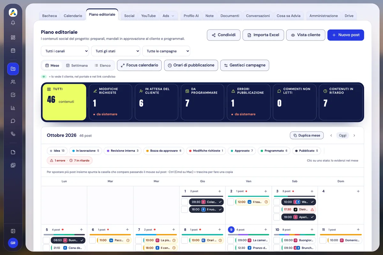The width and height of the screenshot is (383, 255).
Task: Open the calendar icon in sidebar
Action: 13,50
